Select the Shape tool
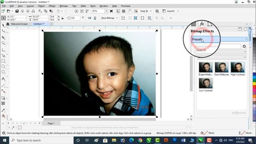The width and height of the screenshot is (256, 144). pyautogui.click(x=3, y=31)
